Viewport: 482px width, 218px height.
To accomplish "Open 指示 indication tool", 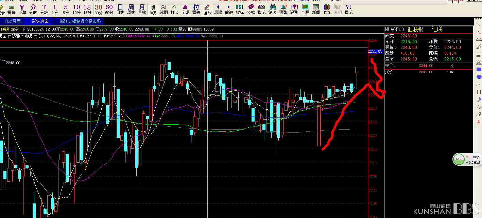I will tap(261, 9).
